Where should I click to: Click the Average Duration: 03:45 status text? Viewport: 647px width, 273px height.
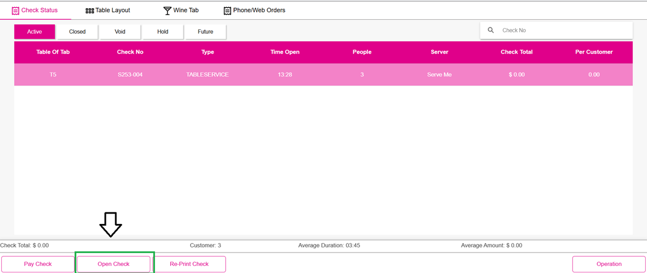[x=330, y=246]
